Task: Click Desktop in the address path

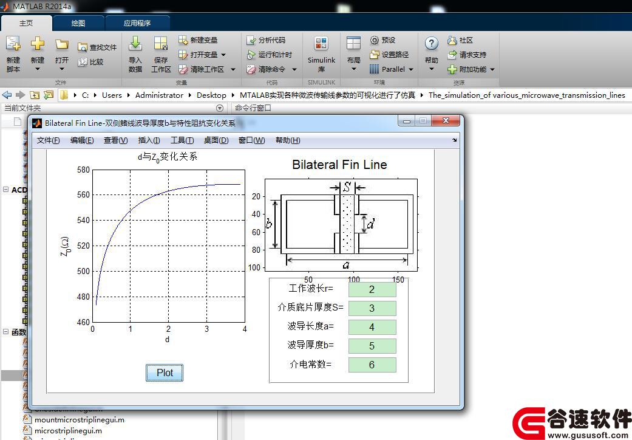Action: [211, 95]
